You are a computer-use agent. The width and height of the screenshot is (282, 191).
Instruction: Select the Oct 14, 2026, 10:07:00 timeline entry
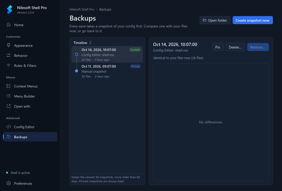point(107,54)
